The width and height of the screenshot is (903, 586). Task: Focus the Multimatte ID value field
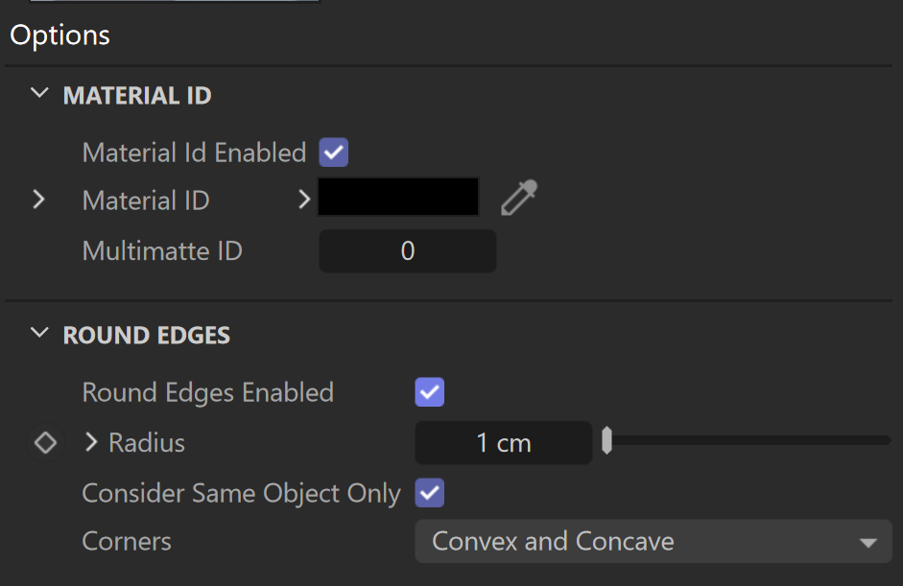tap(408, 251)
